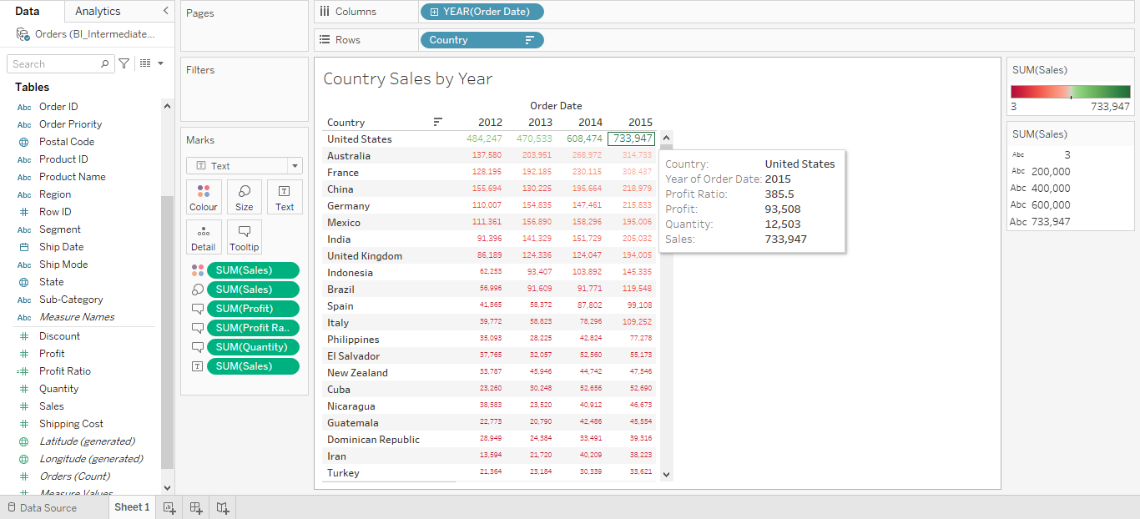Select the Colour button on the Marks card
The image size is (1140, 519).
point(204,197)
